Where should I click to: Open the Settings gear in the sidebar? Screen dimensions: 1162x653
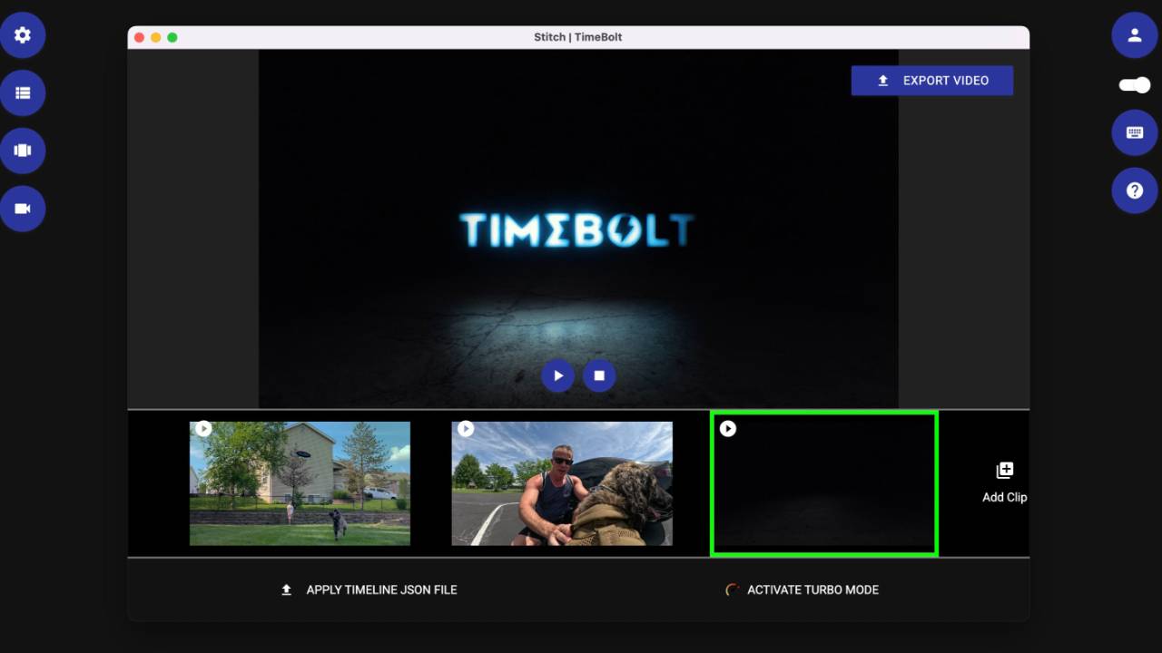tap(23, 34)
